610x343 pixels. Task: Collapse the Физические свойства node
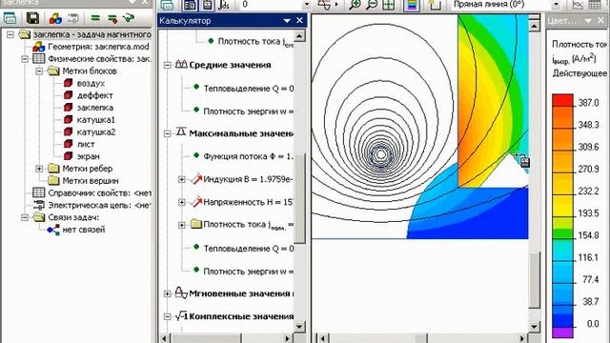25,59
